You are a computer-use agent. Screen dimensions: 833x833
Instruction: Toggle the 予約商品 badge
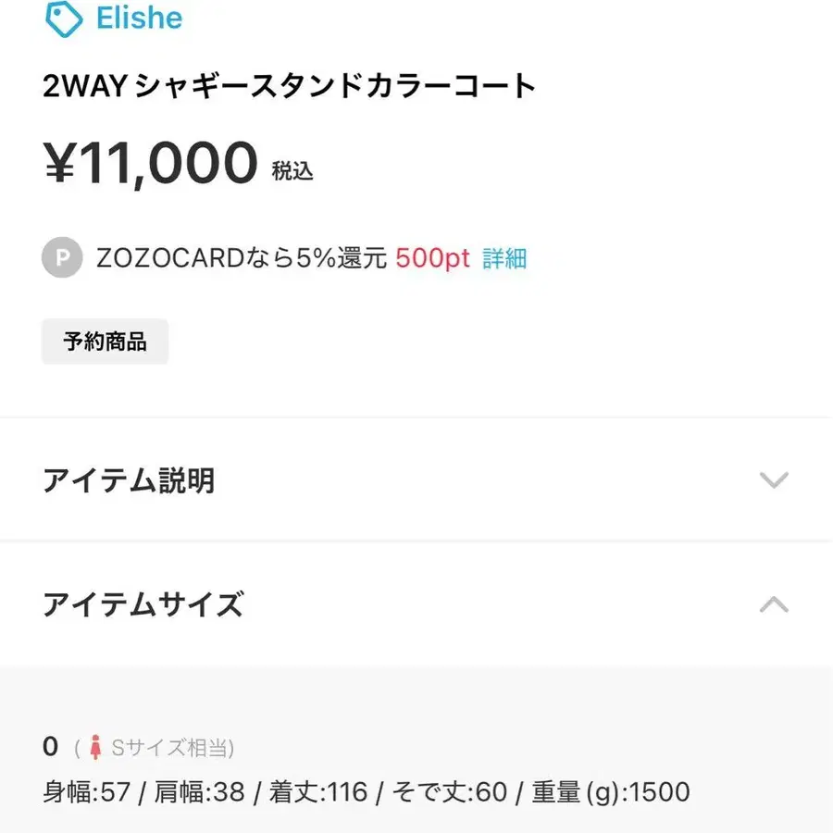coord(105,342)
